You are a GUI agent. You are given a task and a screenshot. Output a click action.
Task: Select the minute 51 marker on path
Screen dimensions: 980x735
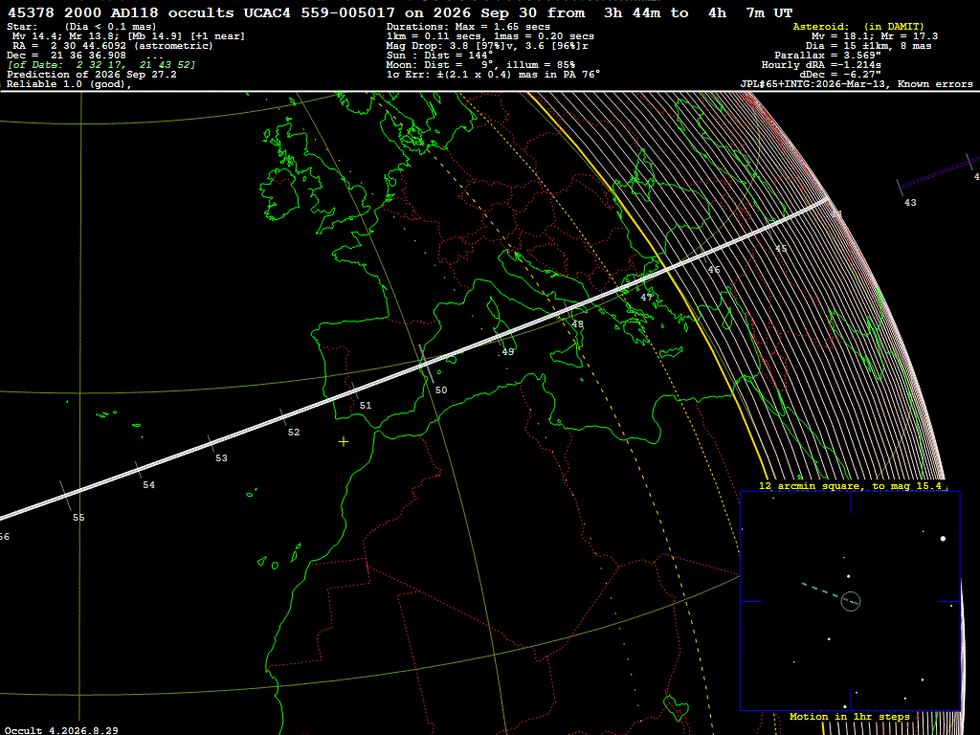pyautogui.click(x=366, y=406)
